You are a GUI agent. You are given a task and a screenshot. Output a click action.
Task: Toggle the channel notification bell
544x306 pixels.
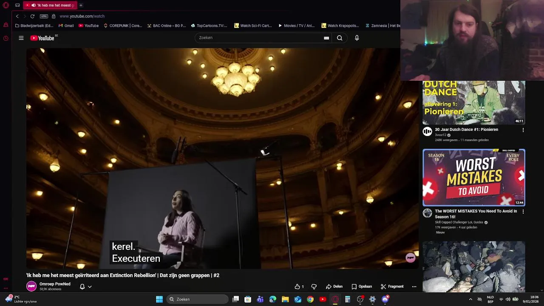(x=82, y=286)
